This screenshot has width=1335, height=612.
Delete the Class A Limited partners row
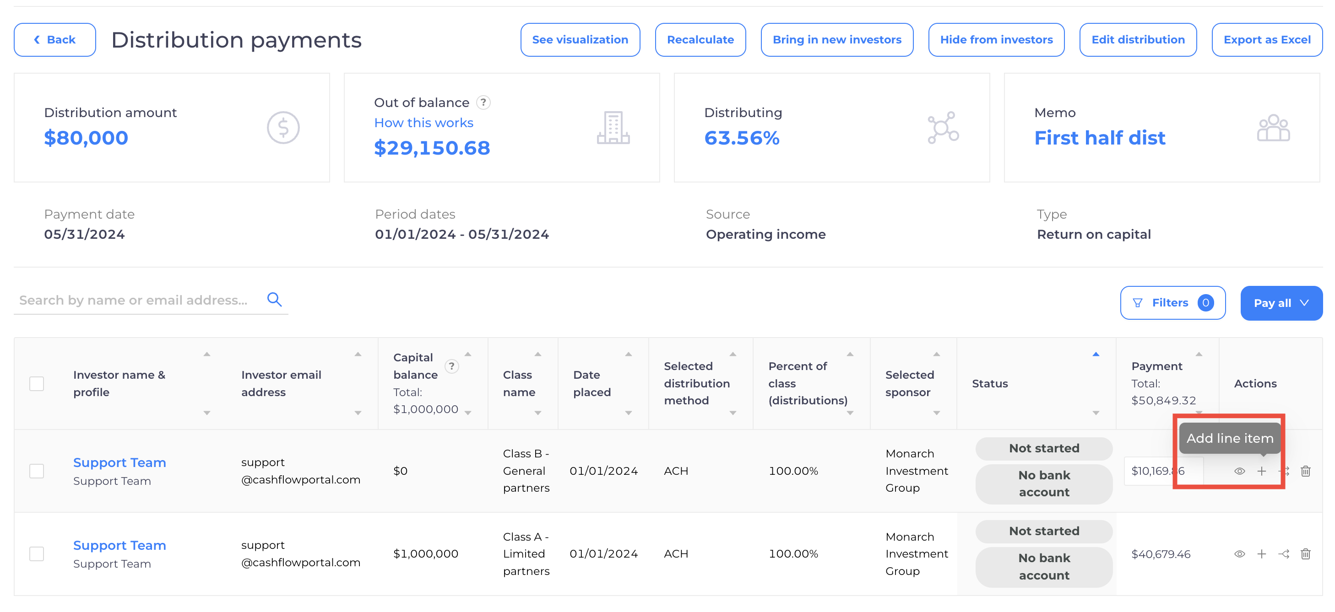tap(1305, 553)
